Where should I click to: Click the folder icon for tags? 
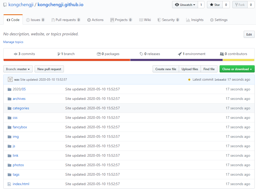click(x=9, y=175)
